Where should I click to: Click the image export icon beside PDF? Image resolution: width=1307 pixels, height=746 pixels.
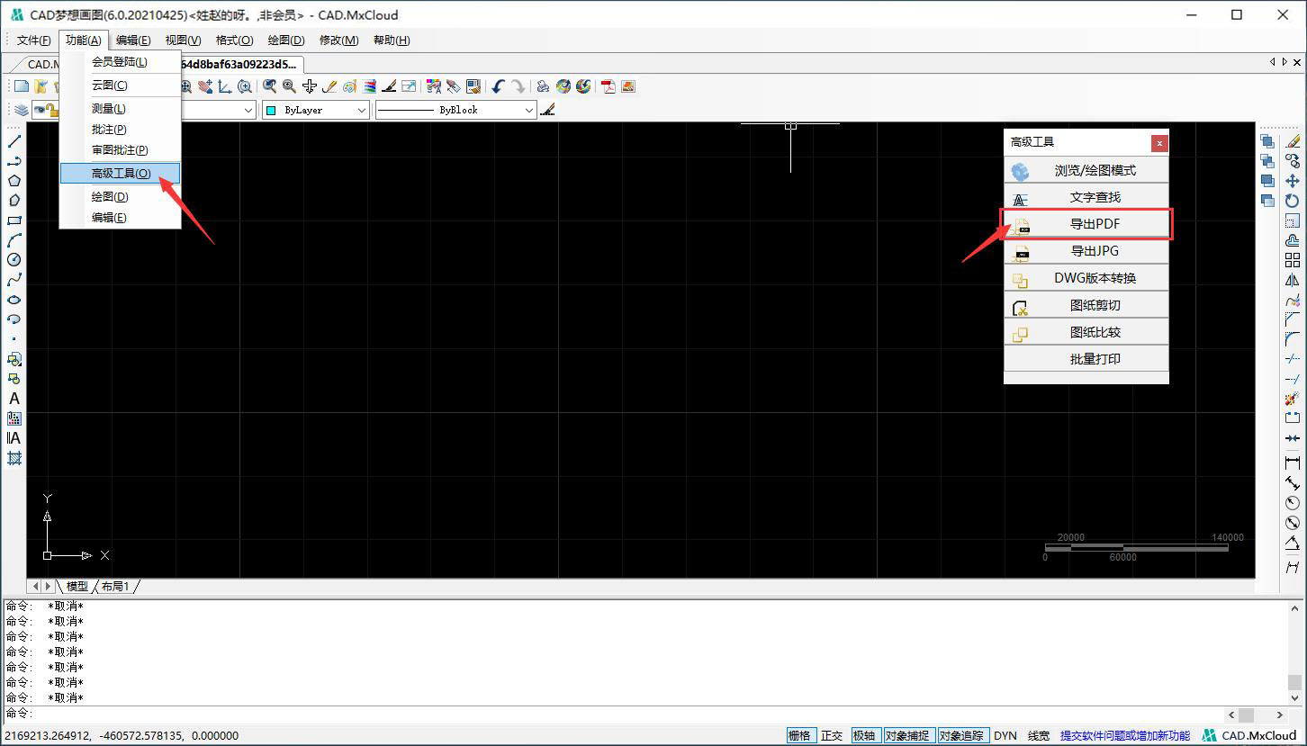pyautogui.click(x=628, y=86)
